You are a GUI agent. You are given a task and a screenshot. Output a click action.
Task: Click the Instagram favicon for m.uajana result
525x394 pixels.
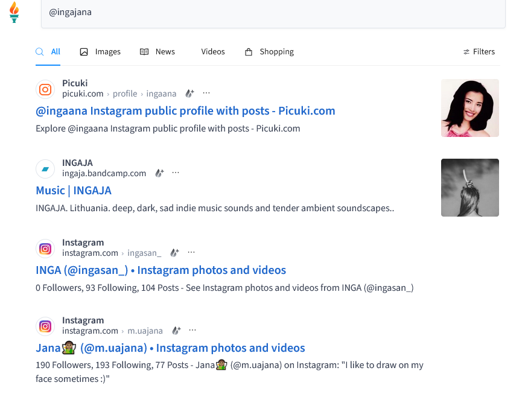coord(45,326)
